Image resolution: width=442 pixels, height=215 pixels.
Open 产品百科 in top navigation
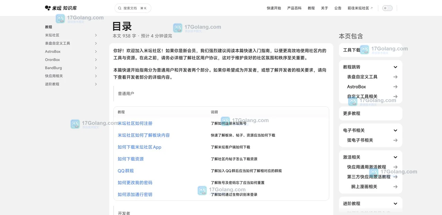[x=294, y=8]
